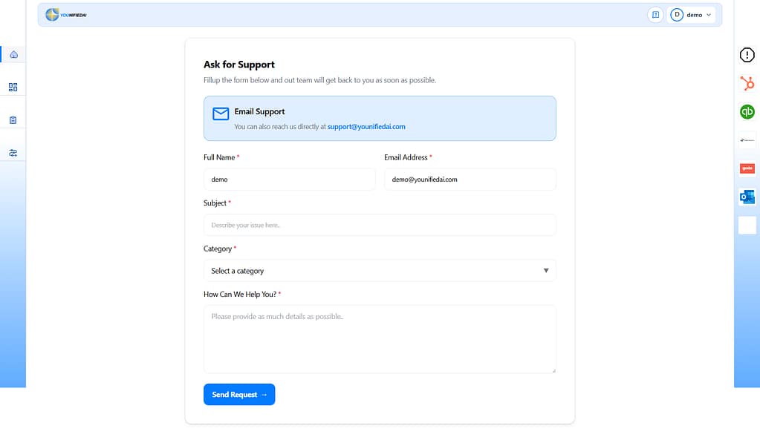Open the HubSpot integration icon

coord(747,83)
